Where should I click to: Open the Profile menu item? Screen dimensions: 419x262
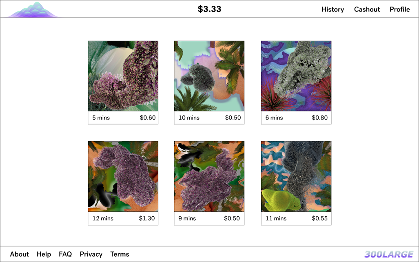click(x=399, y=9)
